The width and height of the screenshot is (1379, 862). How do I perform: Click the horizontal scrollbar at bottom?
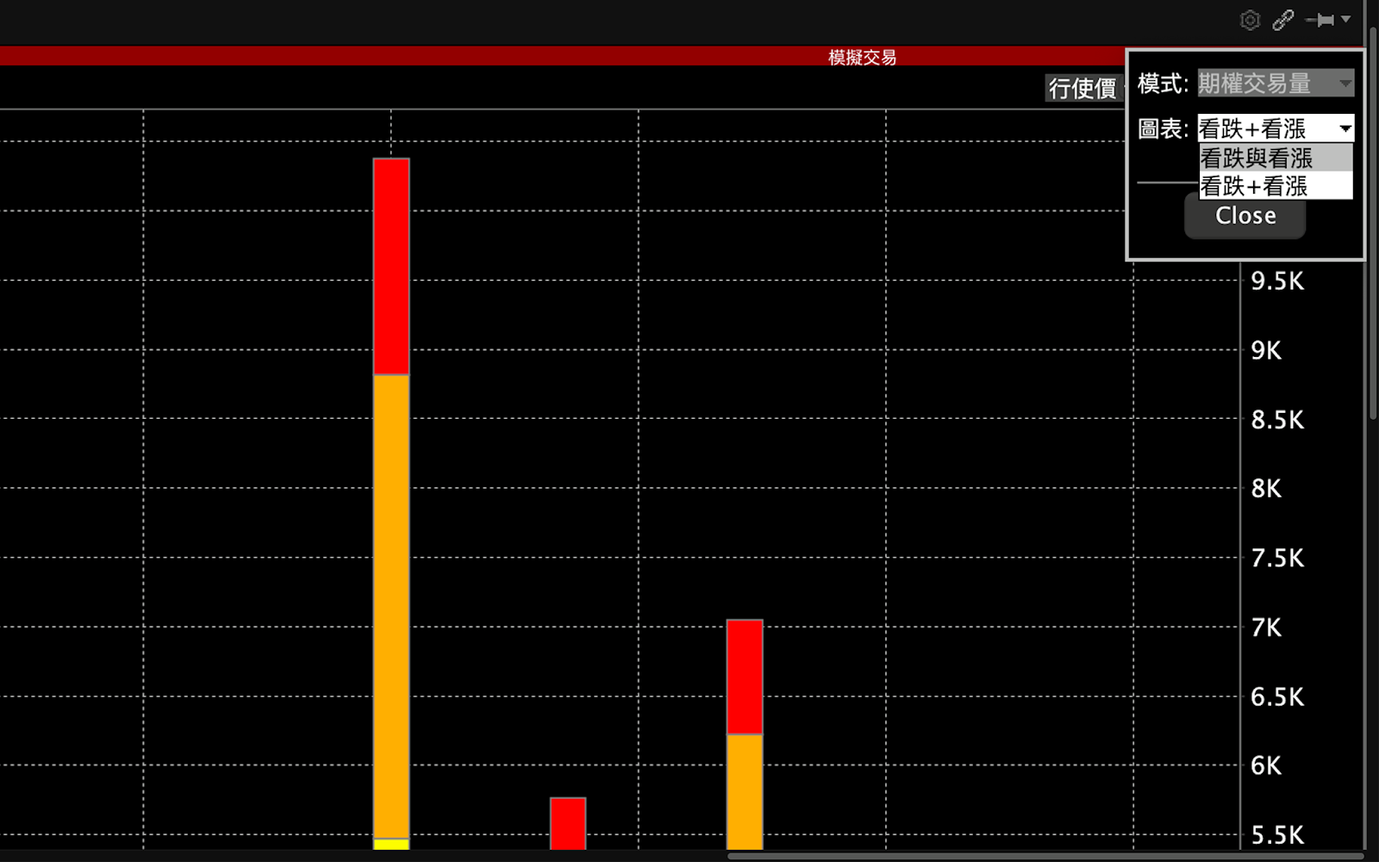pos(1045,856)
